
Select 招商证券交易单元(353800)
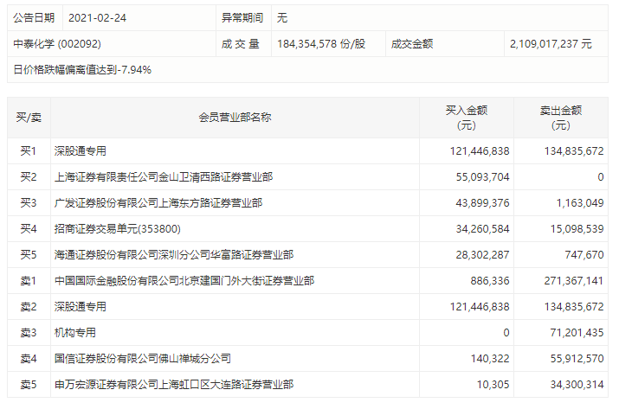117,229
